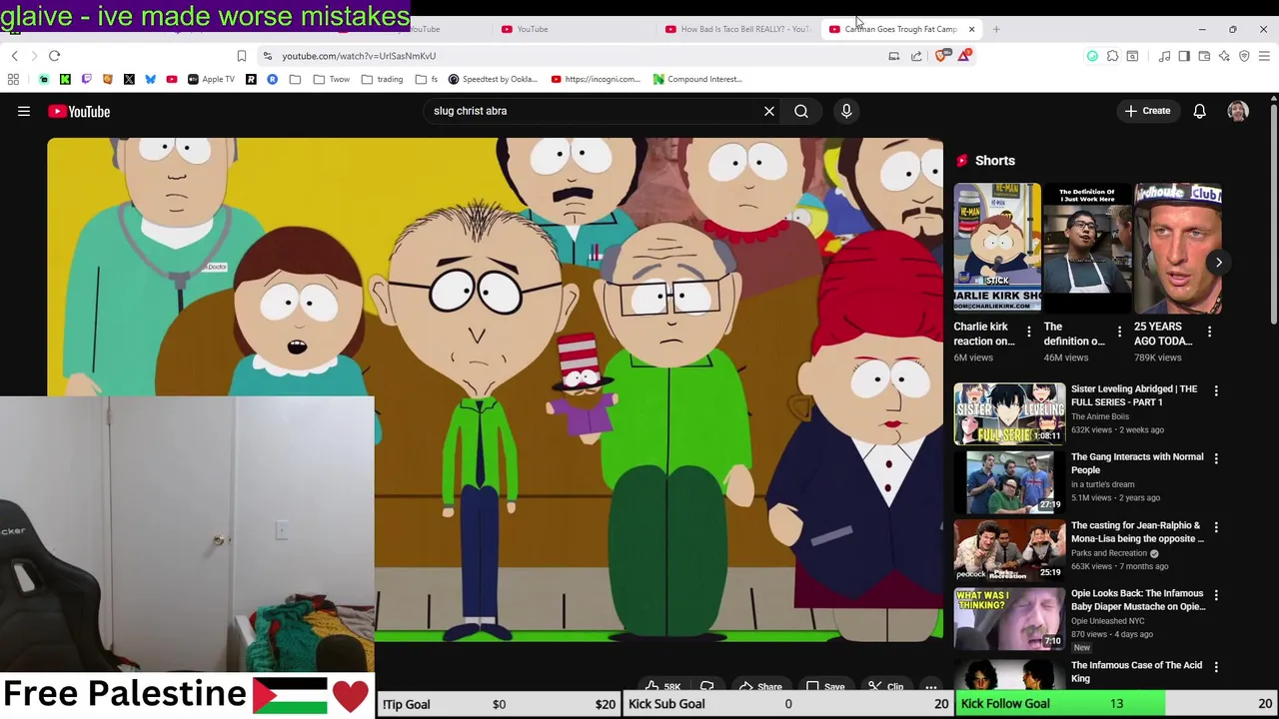Click the Create button
Screen dimensions: 1279x719
[1147, 111]
